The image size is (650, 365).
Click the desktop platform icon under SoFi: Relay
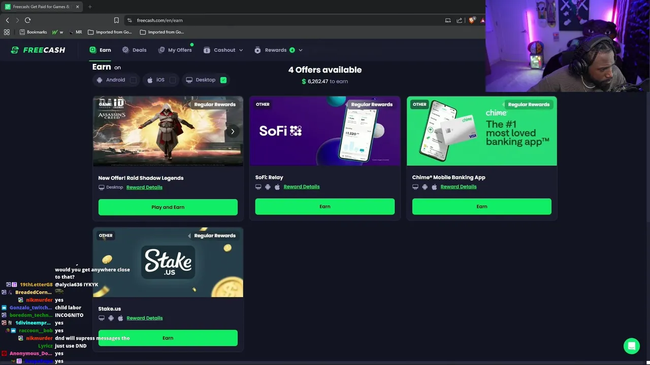(258, 187)
